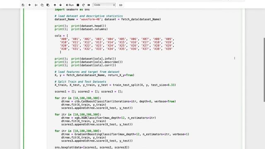Select cell via green left border bar

point(24,79)
